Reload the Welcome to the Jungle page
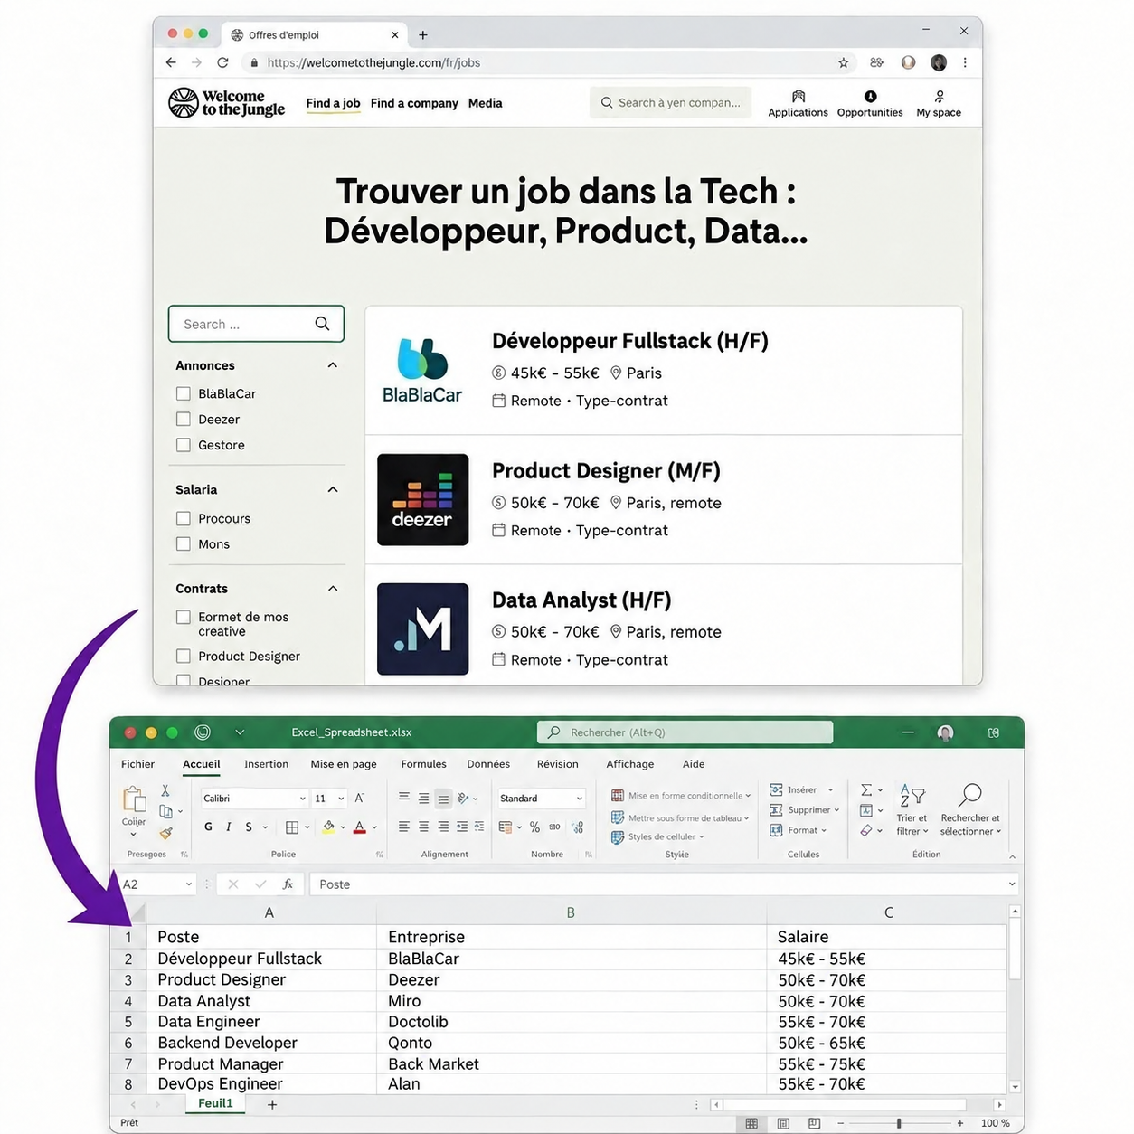The width and height of the screenshot is (1134, 1134). click(222, 62)
